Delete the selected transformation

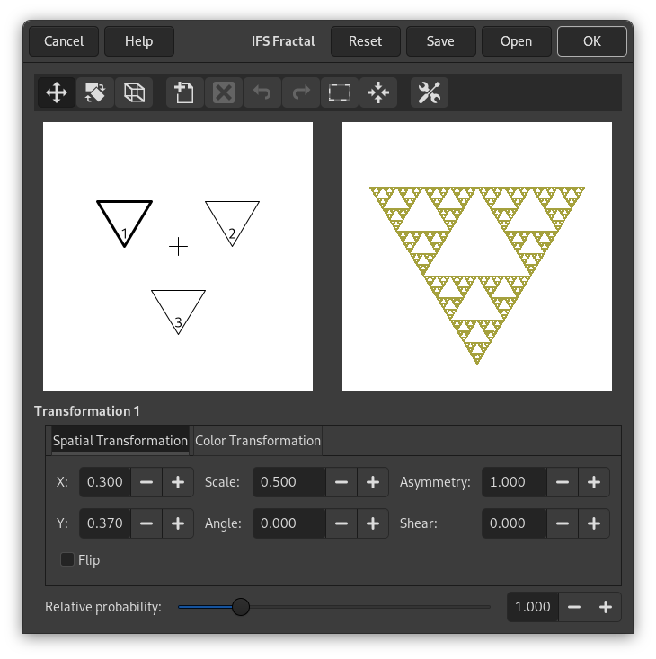point(224,92)
